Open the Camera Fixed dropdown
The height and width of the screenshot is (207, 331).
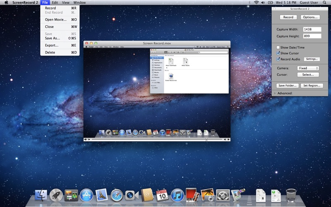(x=308, y=68)
